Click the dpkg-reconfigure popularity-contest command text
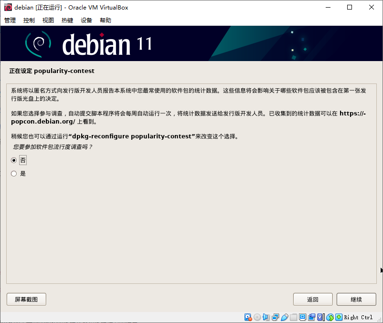This screenshot has width=383, height=323. [132, 136]
